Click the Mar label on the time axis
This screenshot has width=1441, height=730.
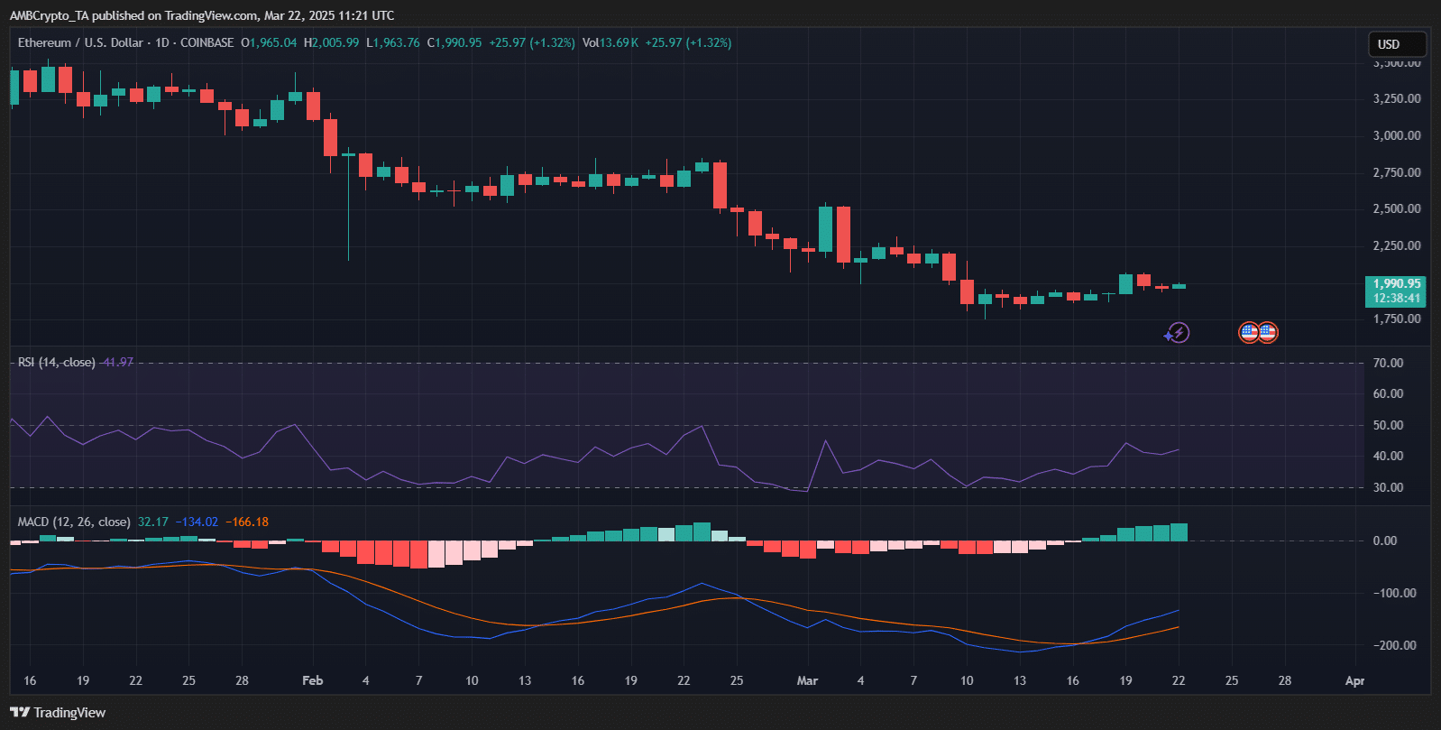coord(807,680)
